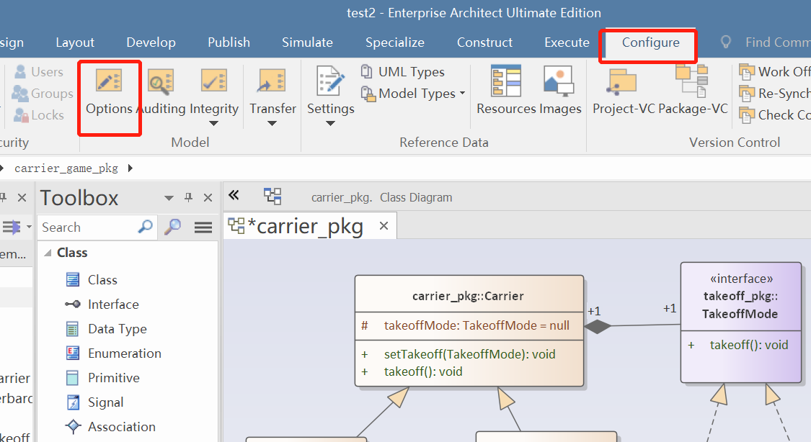This screenshot has width=811, height=442.
Task: Click the left panel list toolbar icon
Action: (x=11, y=227)
